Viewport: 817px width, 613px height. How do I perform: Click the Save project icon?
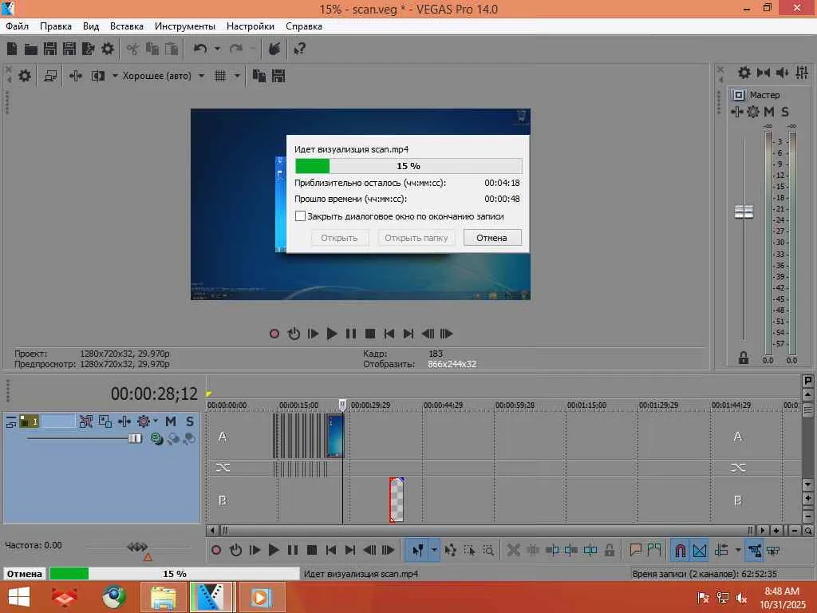coord(50,49)
